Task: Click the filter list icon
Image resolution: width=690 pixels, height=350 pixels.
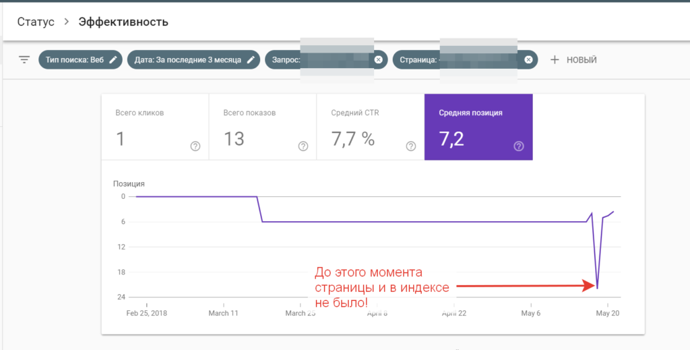Action: [x=24, y=59]
